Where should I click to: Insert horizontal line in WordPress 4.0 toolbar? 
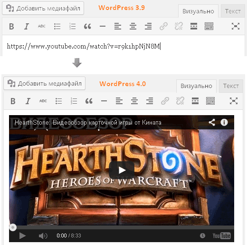(x=104, y=101)
